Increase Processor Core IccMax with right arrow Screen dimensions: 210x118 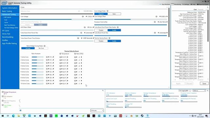click(167, 22)
